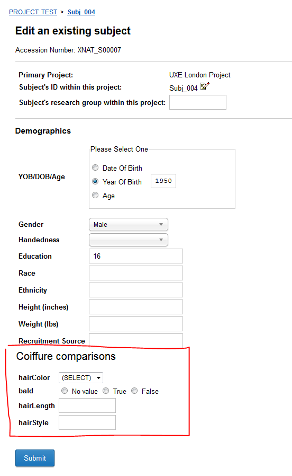Set bald to No value

[65, 391]
